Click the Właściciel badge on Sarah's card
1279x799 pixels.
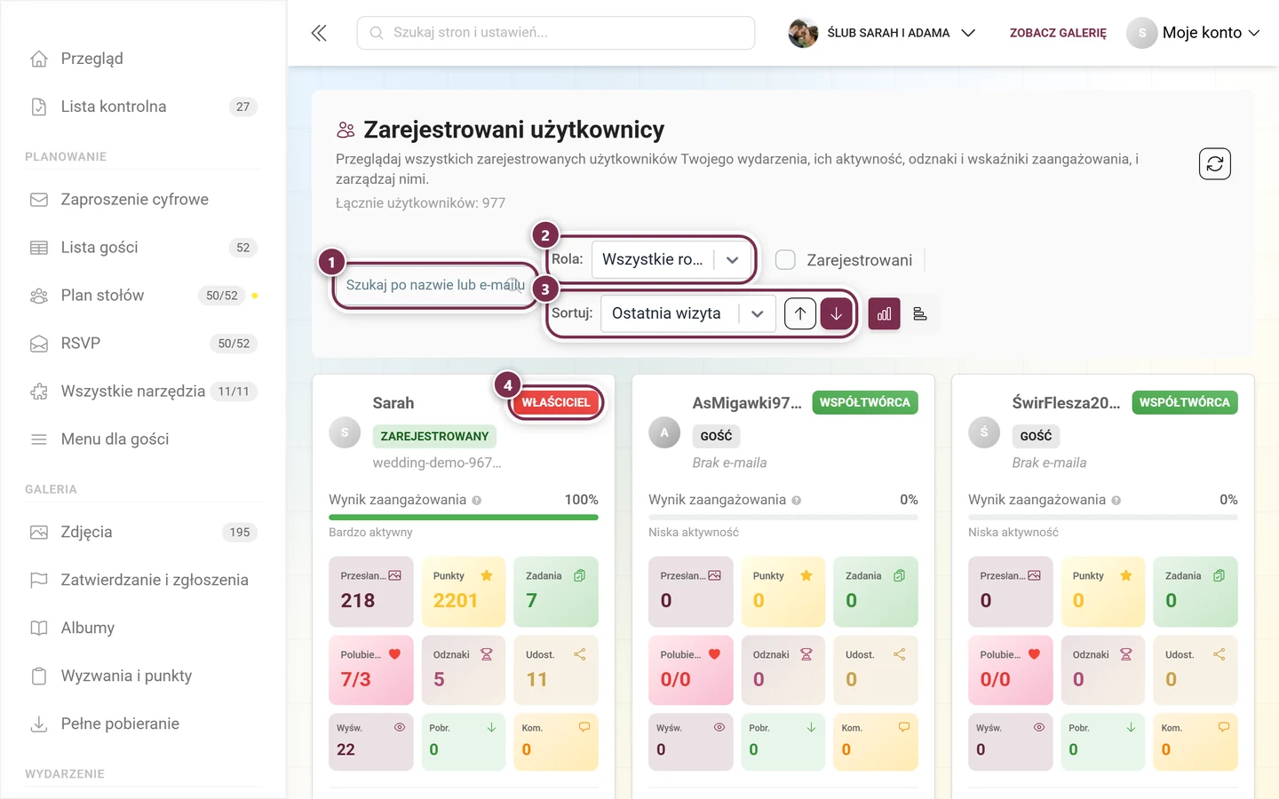(x=556, y=402)
